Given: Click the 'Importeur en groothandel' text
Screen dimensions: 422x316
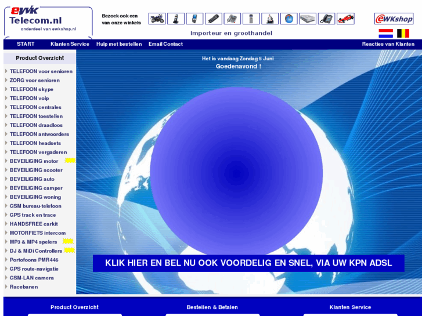Looking at the screenshot, I should click(231, 33).
